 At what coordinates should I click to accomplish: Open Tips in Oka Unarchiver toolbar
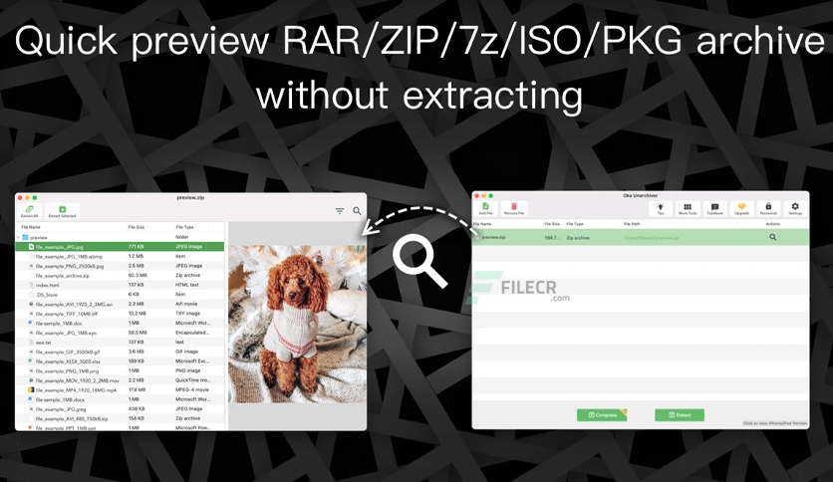(661, 208)
